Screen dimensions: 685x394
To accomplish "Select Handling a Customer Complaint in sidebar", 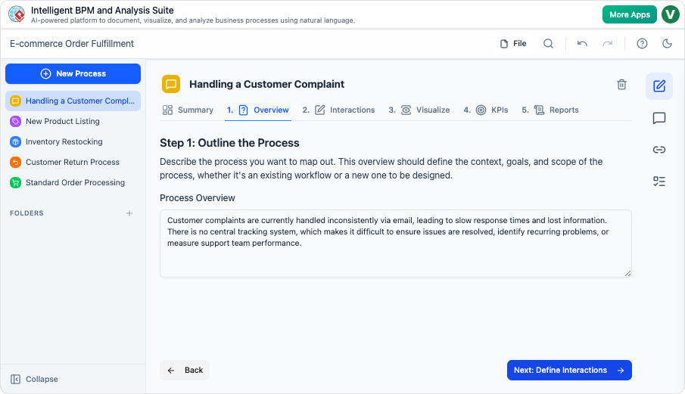I will pos(73,101).
